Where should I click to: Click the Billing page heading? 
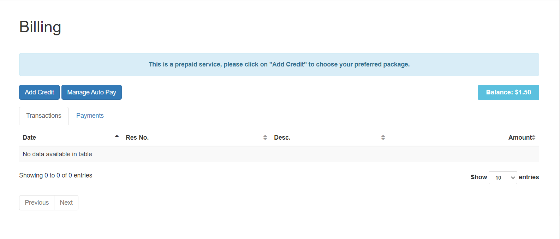pyautogui.click(x=40, y=27)
